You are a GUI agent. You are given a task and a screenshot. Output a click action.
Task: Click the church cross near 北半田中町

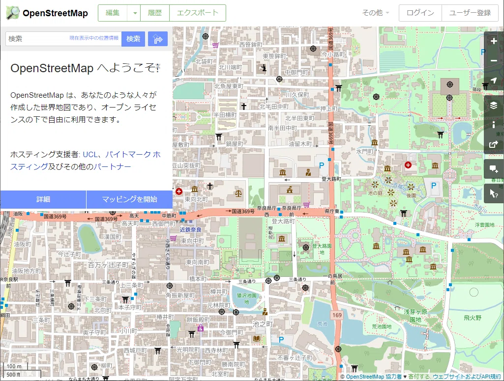tap(244, 106)
